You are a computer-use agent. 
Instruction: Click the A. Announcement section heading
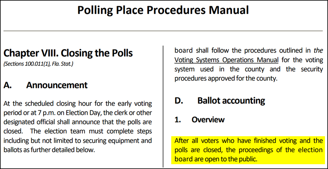coord(46,85)
